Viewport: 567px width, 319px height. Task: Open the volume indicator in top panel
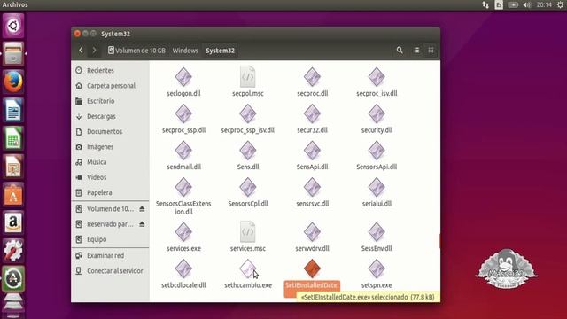527,4
